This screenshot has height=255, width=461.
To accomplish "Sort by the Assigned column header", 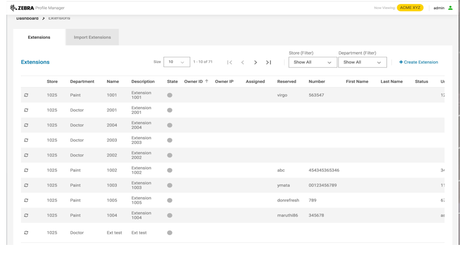I will [x=255, y=81].
